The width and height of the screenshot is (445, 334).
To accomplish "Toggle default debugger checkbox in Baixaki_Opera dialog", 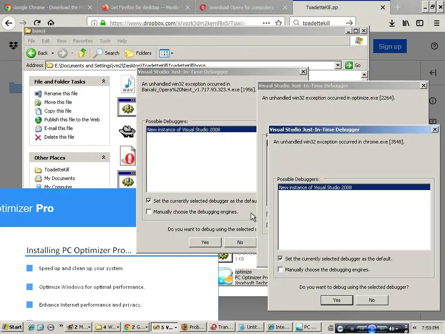I will (149, 200).
